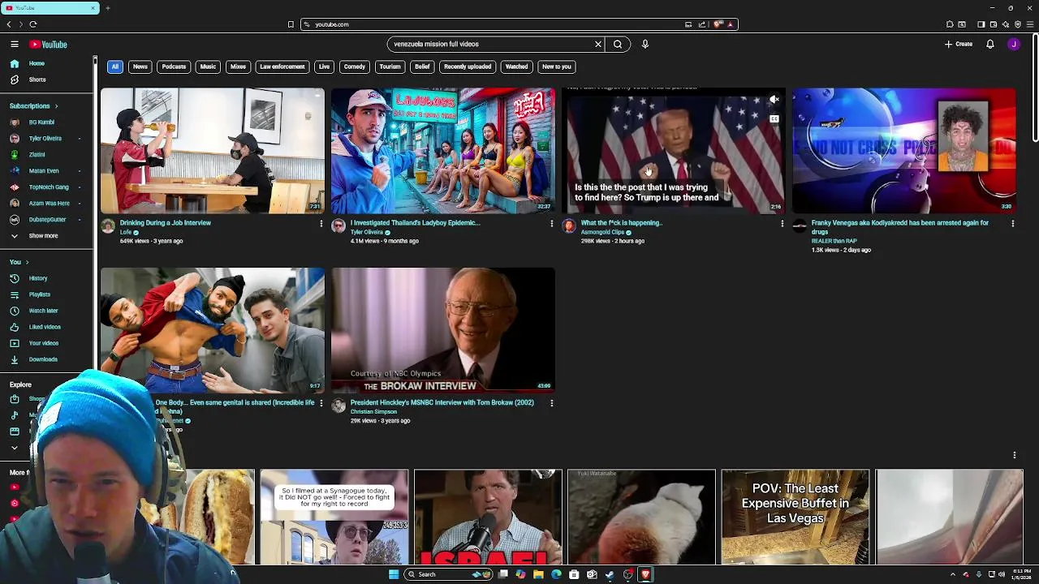Open Brave main menu icon

[1030, 24]
